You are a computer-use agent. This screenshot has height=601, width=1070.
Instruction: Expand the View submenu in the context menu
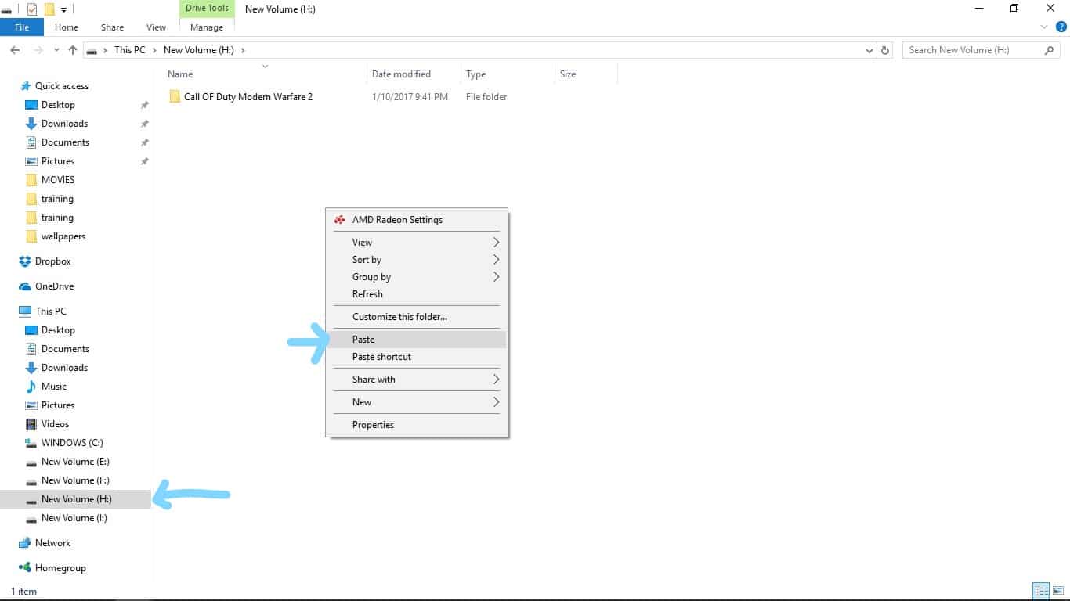pos(417,243)
